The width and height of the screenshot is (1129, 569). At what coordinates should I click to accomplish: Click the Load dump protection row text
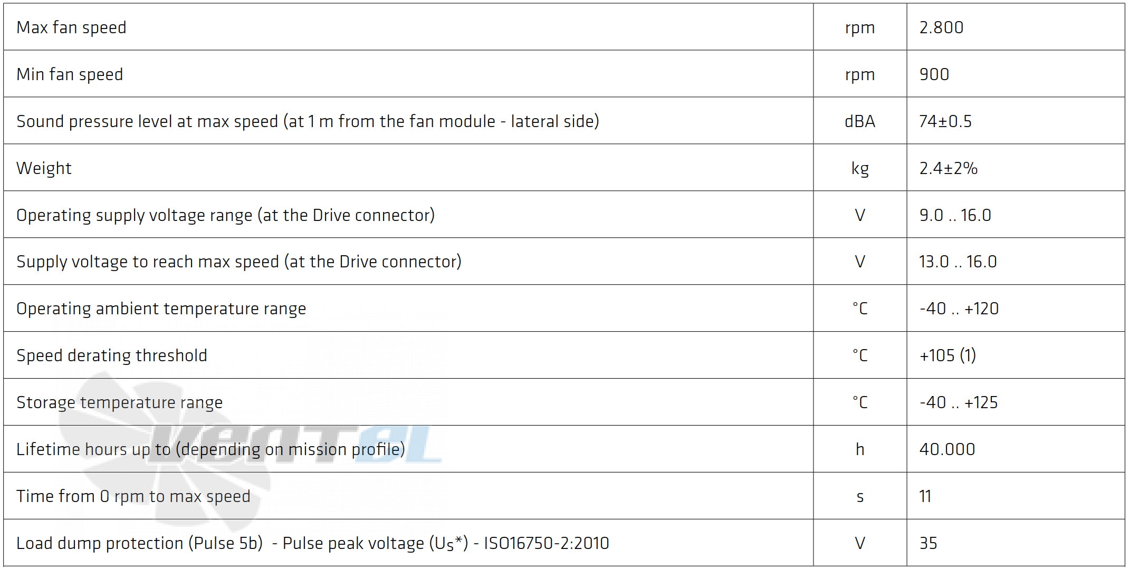[x=312, y=543]
